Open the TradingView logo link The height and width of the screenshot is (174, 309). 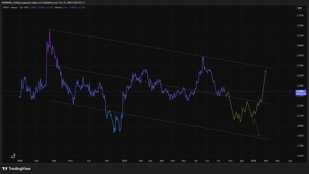click(16, 168)
